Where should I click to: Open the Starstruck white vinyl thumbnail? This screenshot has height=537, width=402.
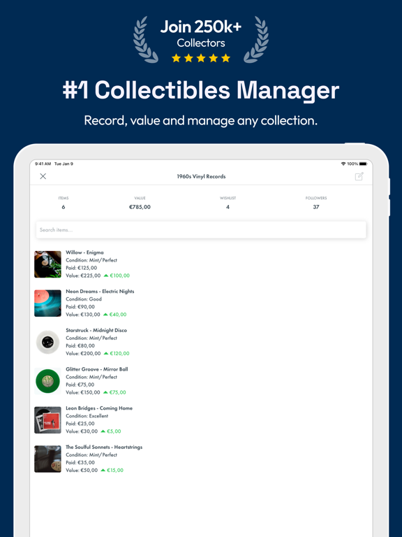click(x=48, y=342)
